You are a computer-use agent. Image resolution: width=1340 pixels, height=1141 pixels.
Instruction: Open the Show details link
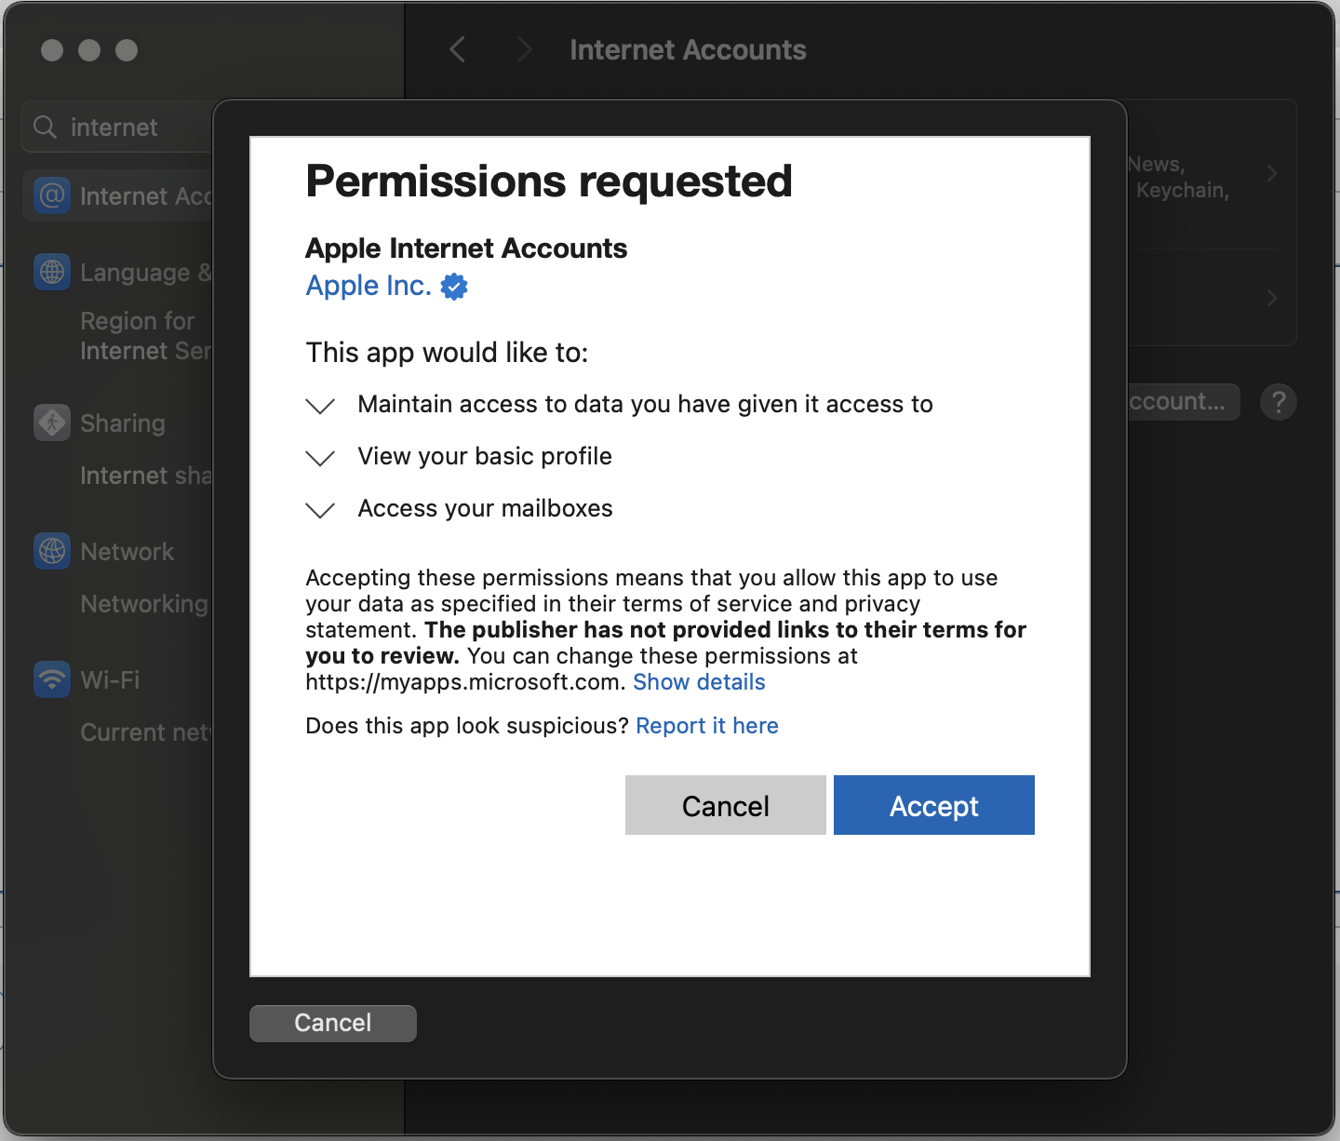[x=699, y=682]
